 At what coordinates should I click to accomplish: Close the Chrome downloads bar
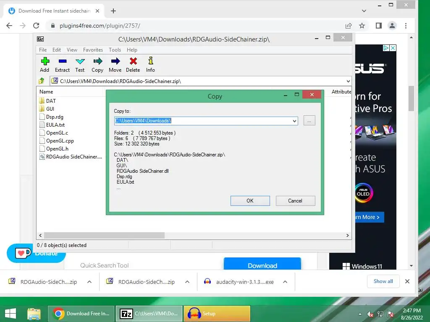click(407, 281)
